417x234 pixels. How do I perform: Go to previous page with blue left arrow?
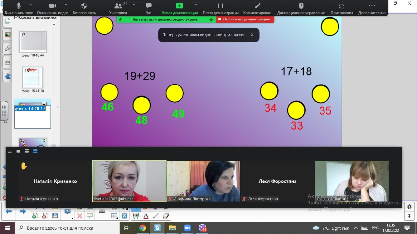pyautogui.click(x=9, y=211)
